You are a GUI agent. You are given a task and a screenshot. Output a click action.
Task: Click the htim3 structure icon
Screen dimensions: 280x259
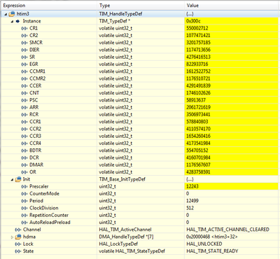pos(12,14)
